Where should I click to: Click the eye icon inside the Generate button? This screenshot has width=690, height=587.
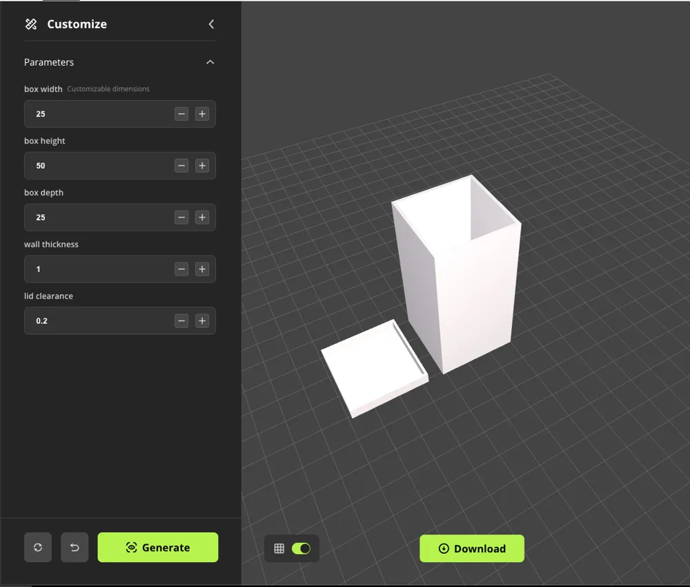pos(131,547)
